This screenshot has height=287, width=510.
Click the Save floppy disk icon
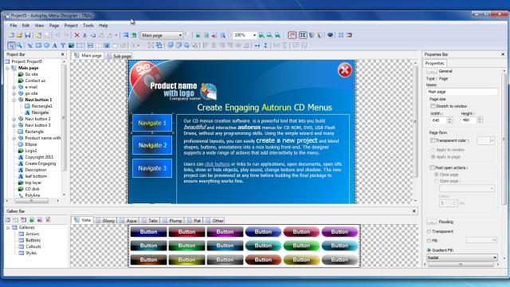coord(28,35)
